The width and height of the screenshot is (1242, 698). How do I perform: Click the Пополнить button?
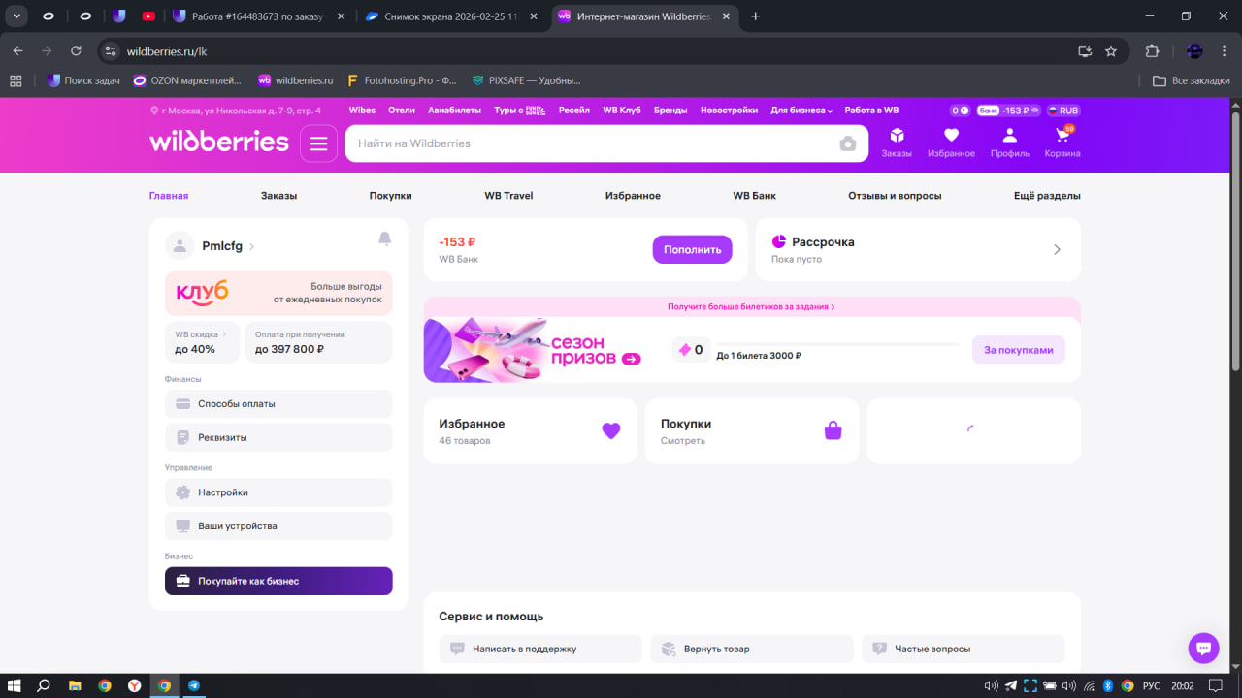(692, 249)
